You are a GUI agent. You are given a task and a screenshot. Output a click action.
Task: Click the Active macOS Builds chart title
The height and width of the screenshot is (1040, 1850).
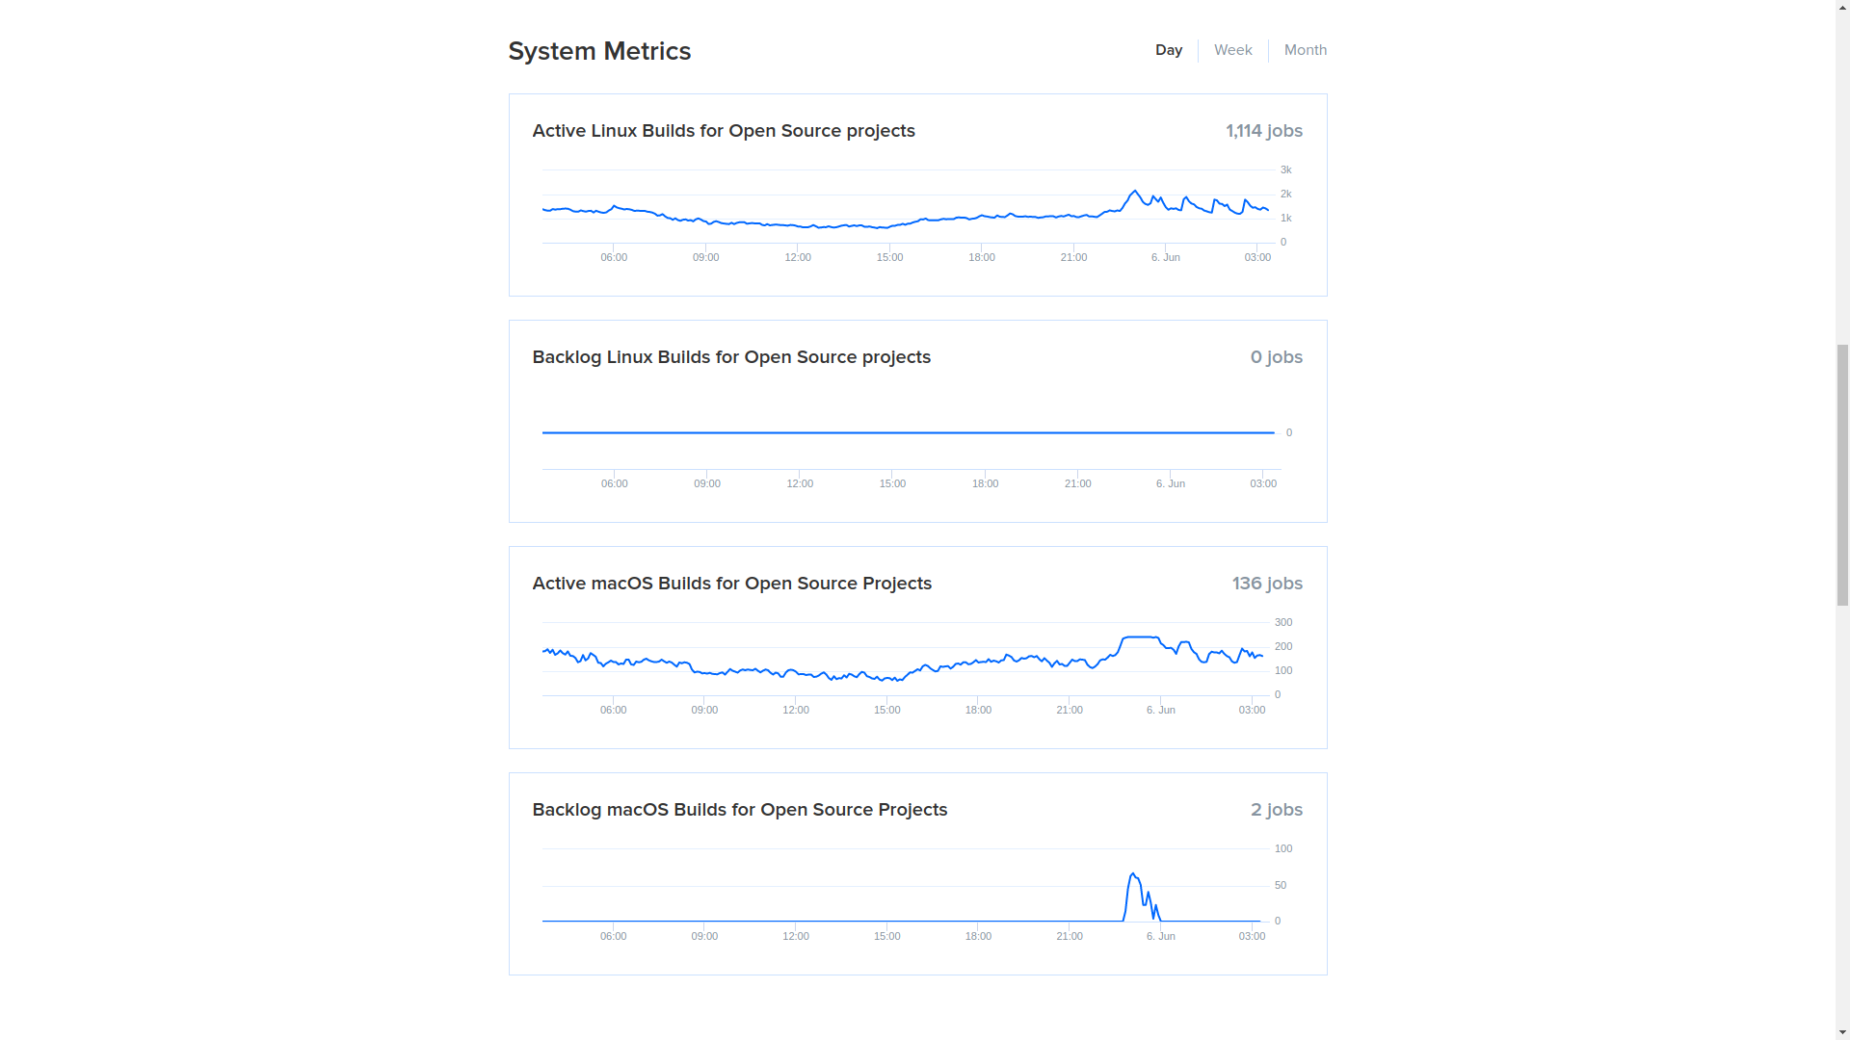coord(731,584)
